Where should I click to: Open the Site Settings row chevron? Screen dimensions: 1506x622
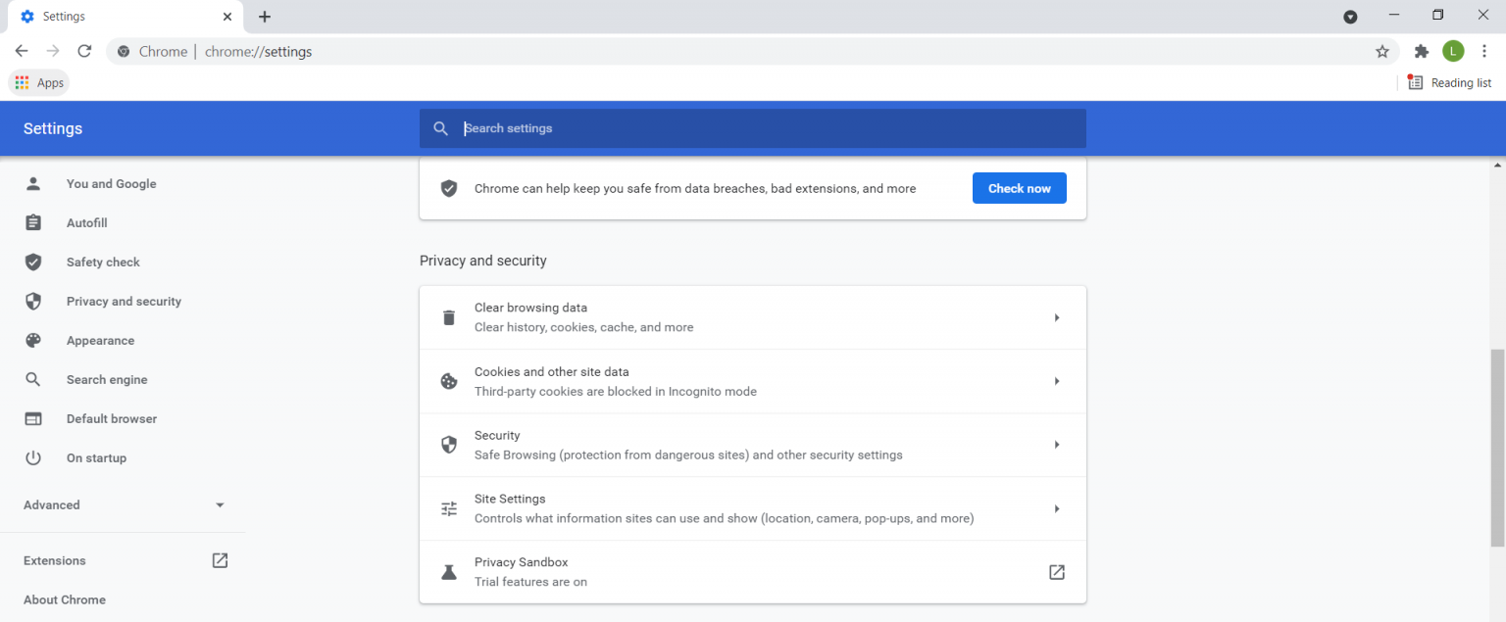tap(1056, 507)
